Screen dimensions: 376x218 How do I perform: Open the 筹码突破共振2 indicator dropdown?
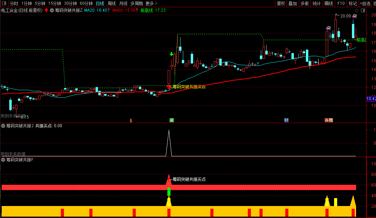click(3, 126)
